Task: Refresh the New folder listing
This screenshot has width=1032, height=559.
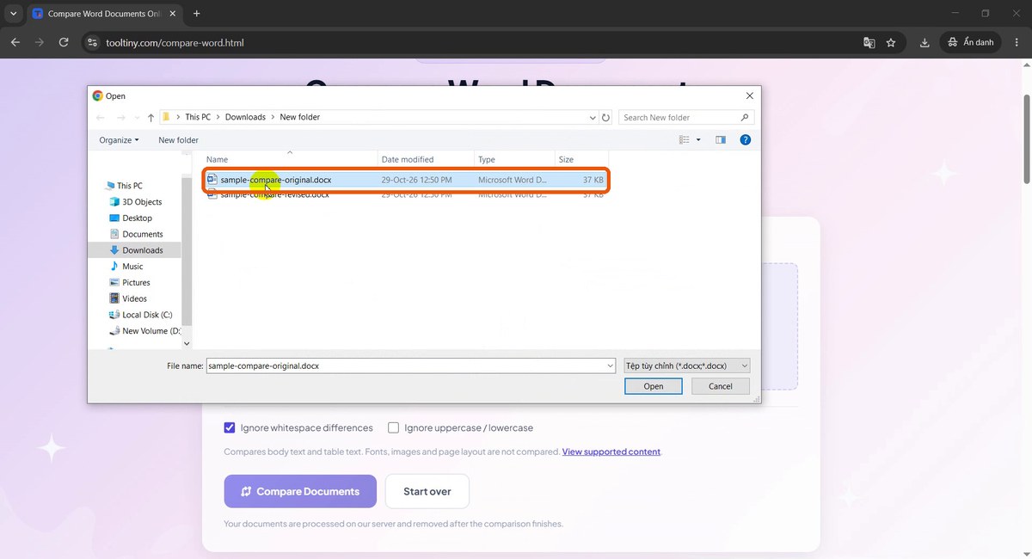Action: [605, 118]
